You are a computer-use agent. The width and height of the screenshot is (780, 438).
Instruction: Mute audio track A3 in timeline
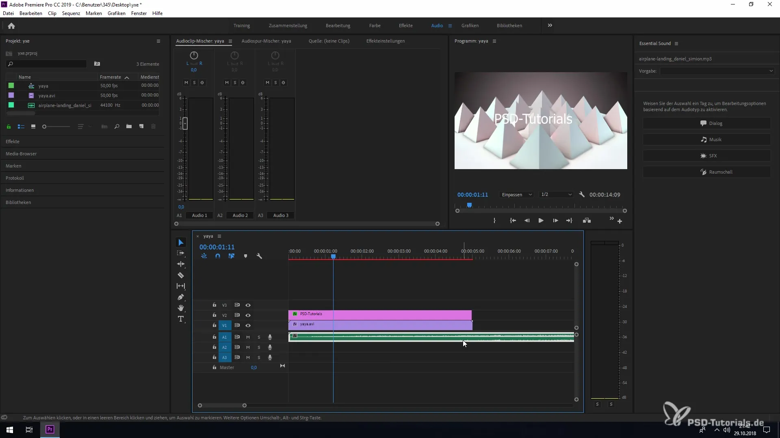248,358
